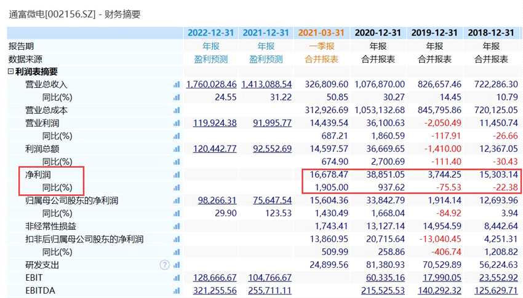The height and width of the screenshot is (298, 523).
Task: Open EBIT link 17,990.05
Action: pyautogui.click(x=442, y=278)
